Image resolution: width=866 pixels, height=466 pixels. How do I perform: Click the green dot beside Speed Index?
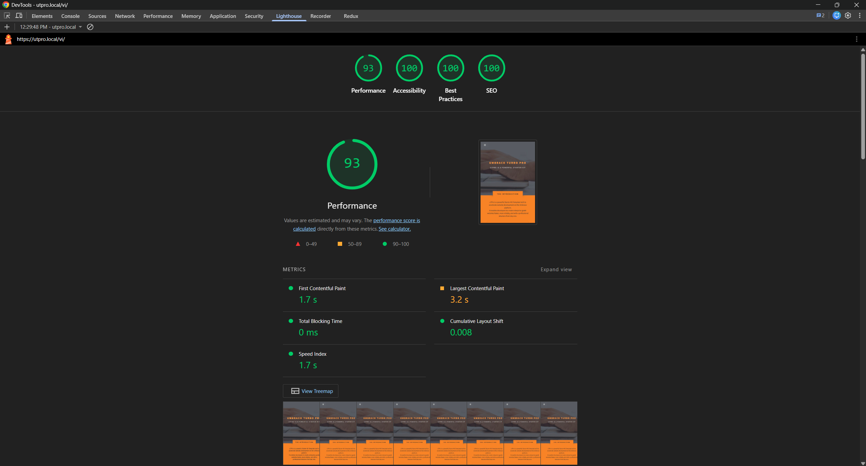[x=291, y=354]
